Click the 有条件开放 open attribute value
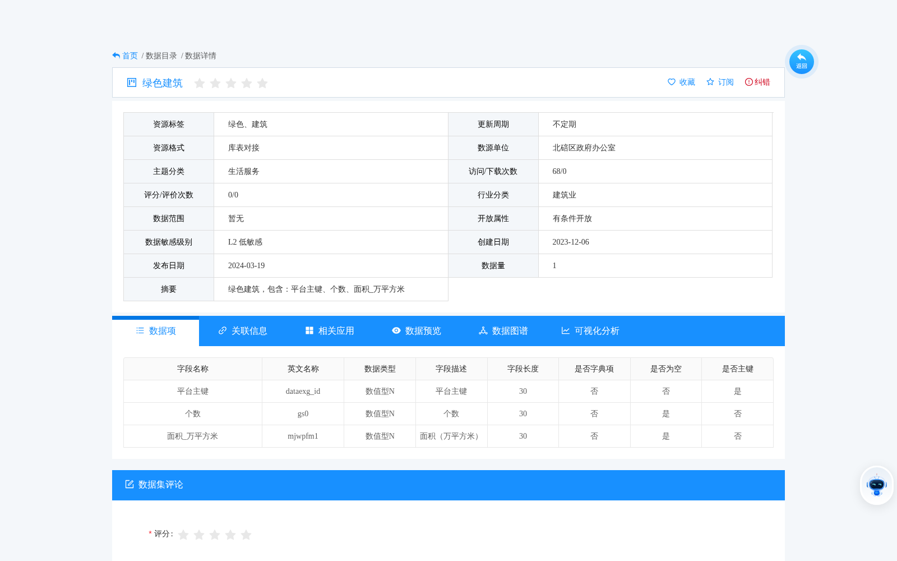The width and height of the screenshot is (897, 561). click(x=572, y=219)
